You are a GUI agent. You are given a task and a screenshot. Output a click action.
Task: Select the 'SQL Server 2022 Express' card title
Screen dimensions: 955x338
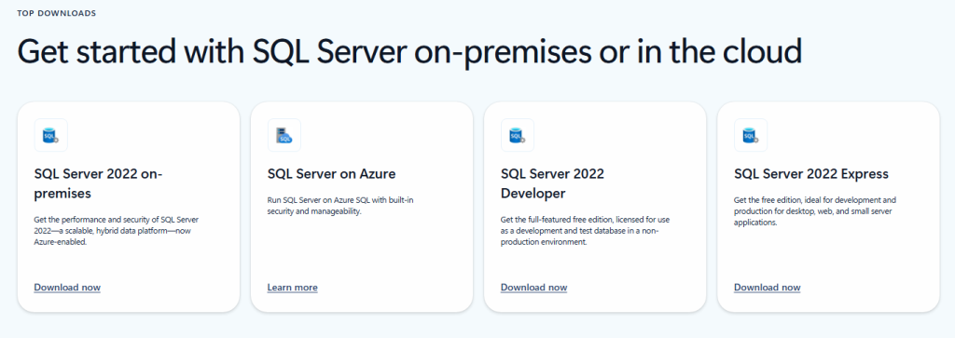[x=811, y=174]
